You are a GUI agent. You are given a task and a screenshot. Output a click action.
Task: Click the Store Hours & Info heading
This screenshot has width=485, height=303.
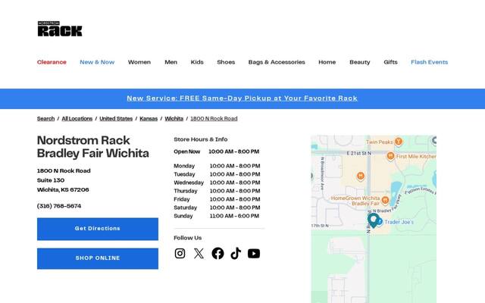201,139
